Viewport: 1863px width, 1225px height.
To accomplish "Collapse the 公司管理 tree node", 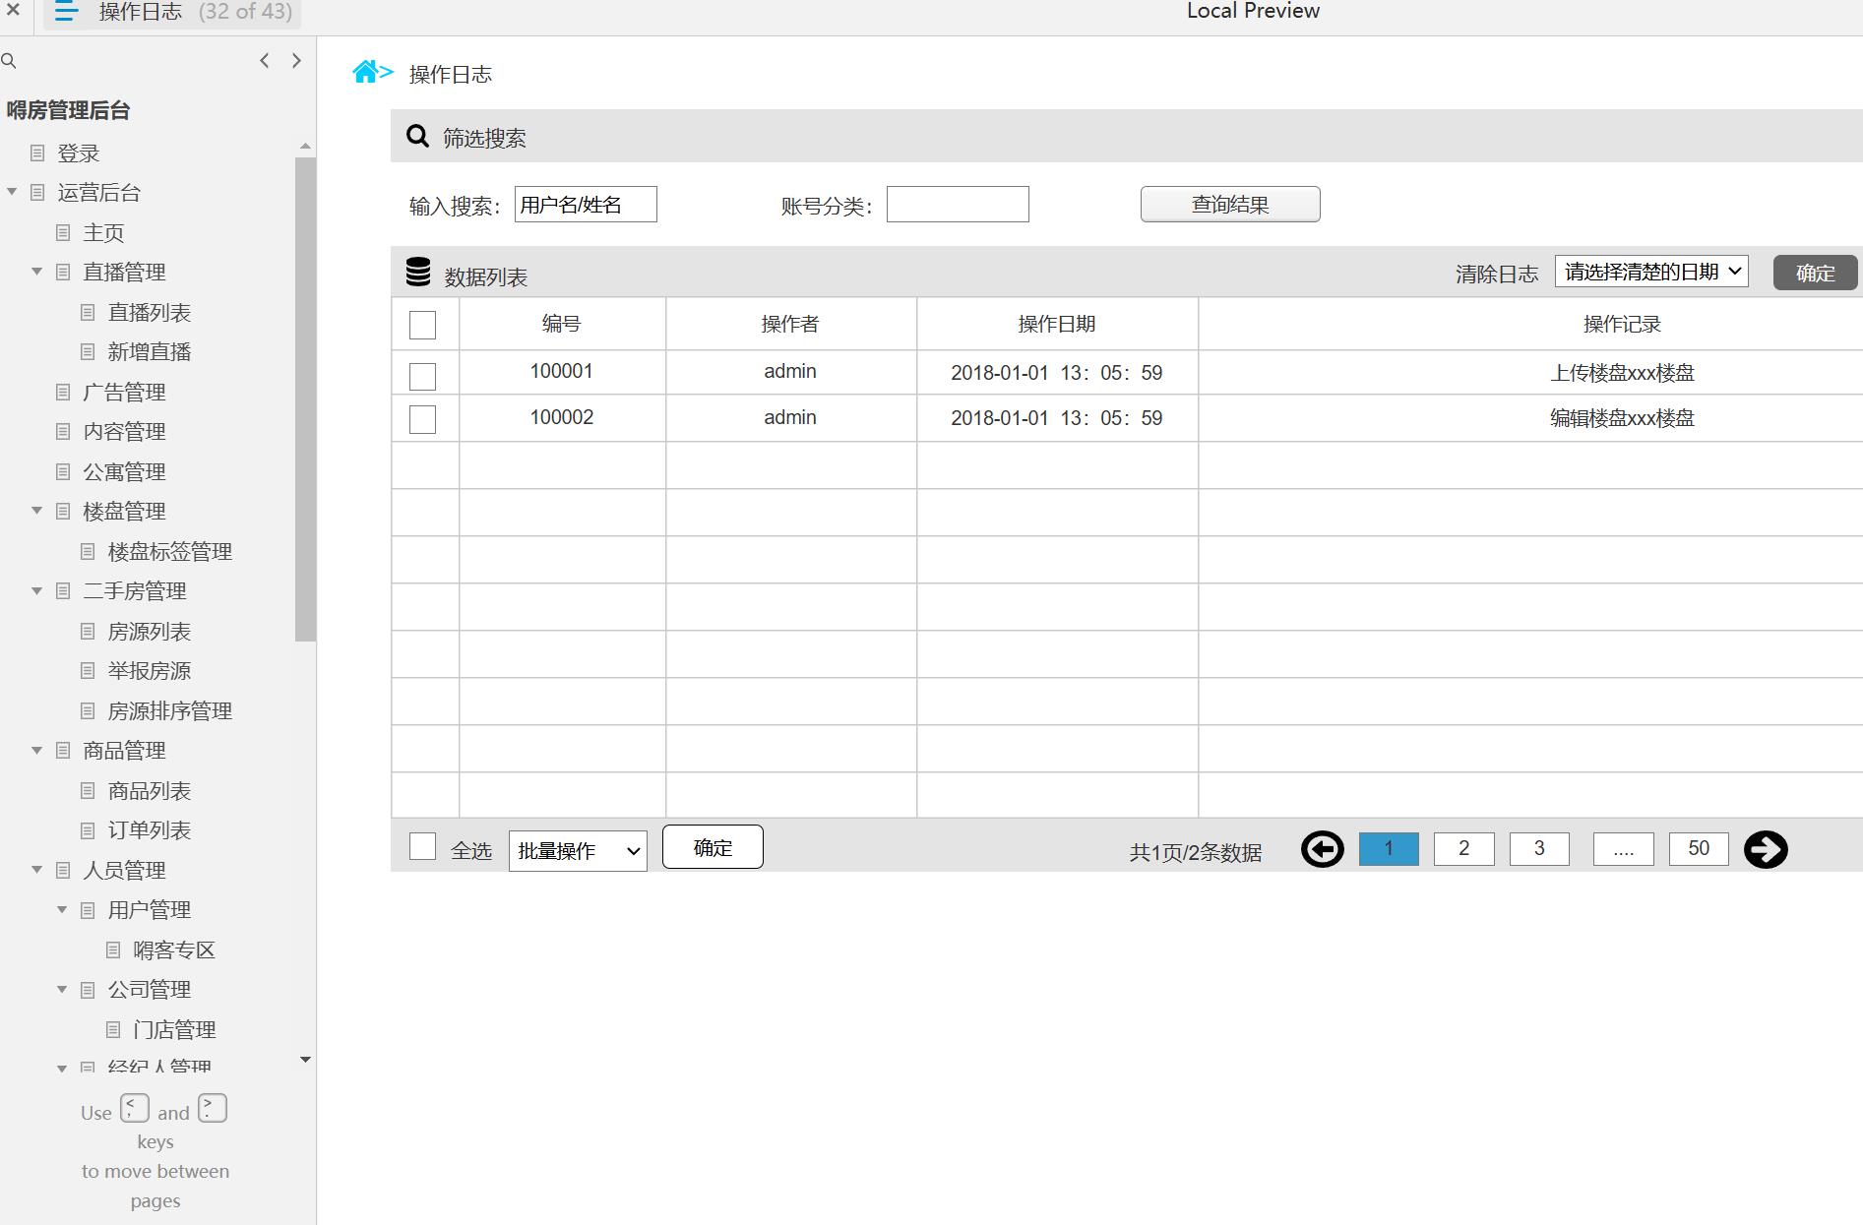I will click(x=62, y=989).
